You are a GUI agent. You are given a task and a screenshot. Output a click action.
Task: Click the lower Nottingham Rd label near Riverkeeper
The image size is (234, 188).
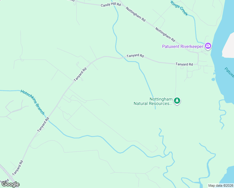[x=165, y=34]
